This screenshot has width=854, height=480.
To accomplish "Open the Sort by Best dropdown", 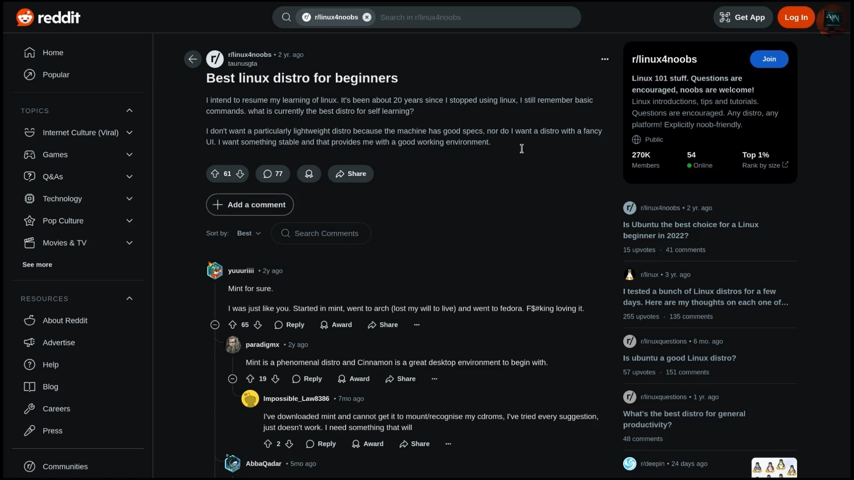I will (249, 233).
